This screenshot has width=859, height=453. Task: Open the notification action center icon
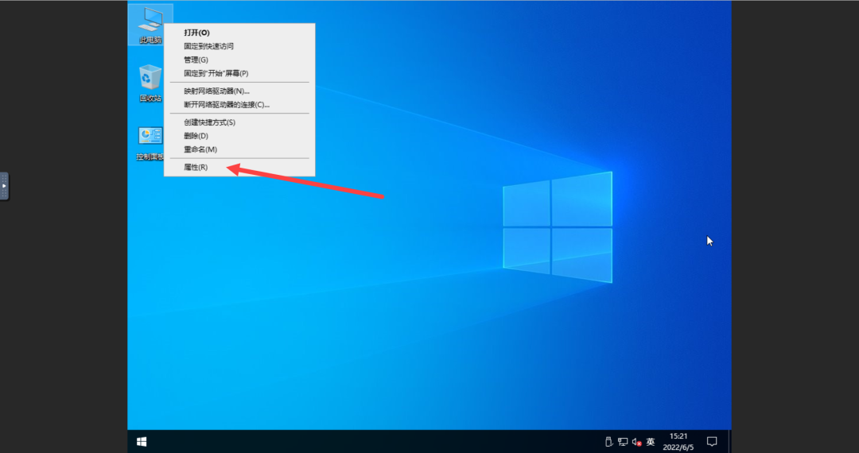712,442
